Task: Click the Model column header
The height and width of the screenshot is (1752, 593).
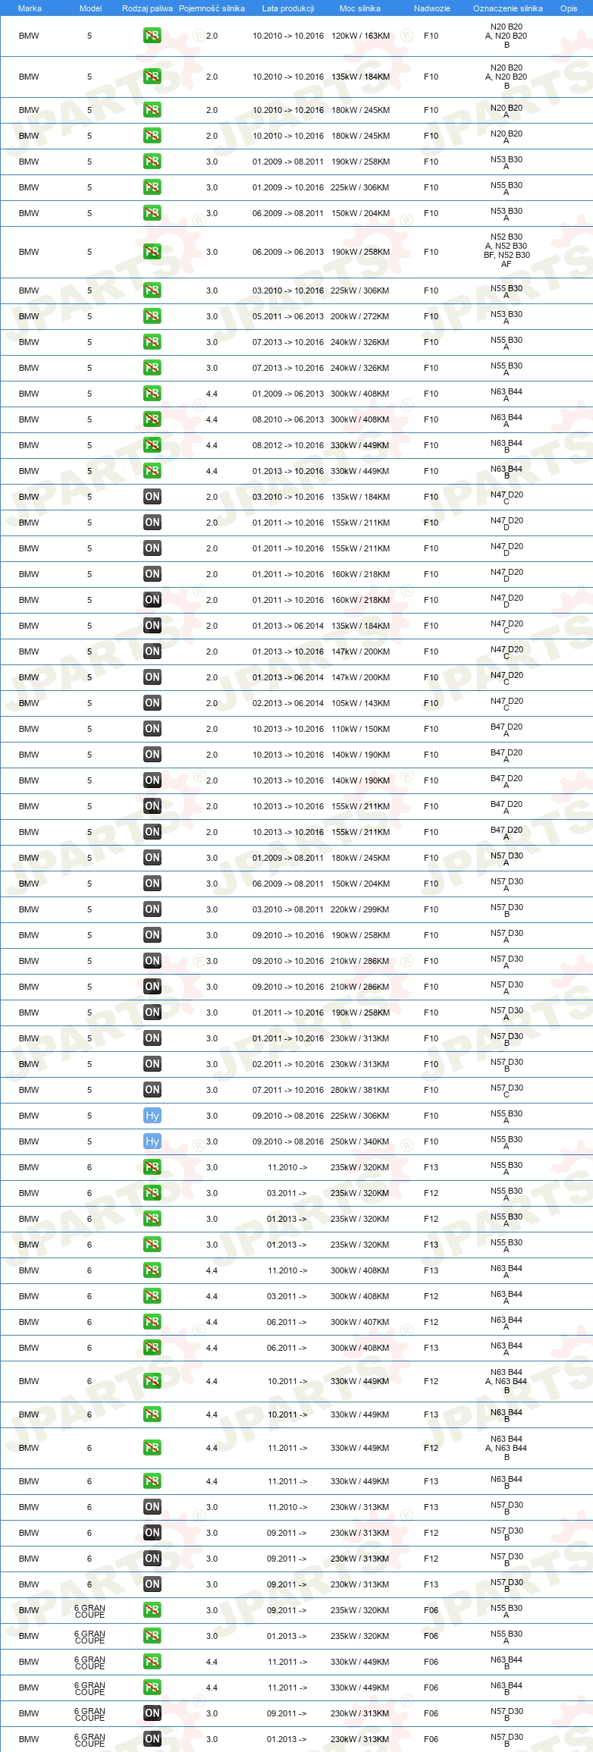Action: tap(90, 8)
